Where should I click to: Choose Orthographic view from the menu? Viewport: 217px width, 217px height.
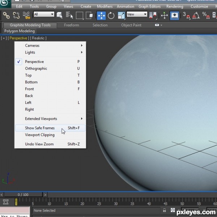[x=50, y=68]
